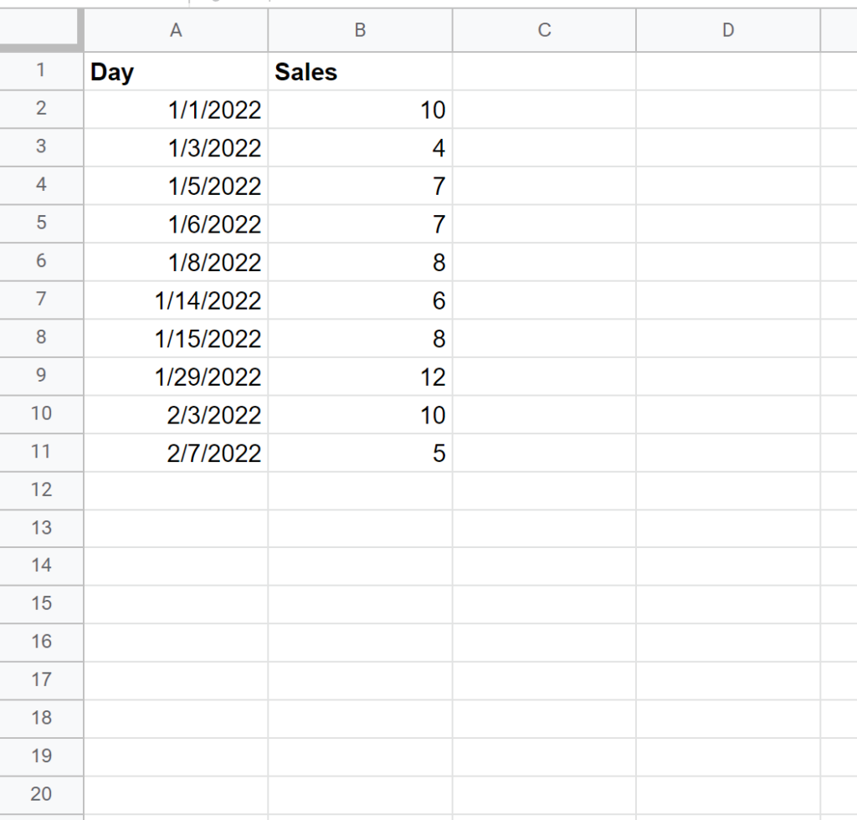The height and width of the screenshot is (820, 857).
Task: Select cell containing 2/7/2022
Action: [176, 453]
